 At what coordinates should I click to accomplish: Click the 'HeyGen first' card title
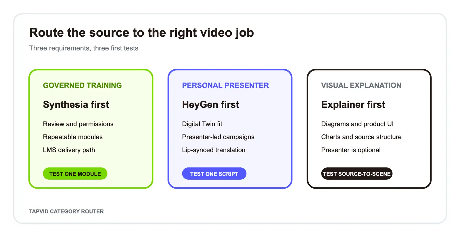(210, 105)
